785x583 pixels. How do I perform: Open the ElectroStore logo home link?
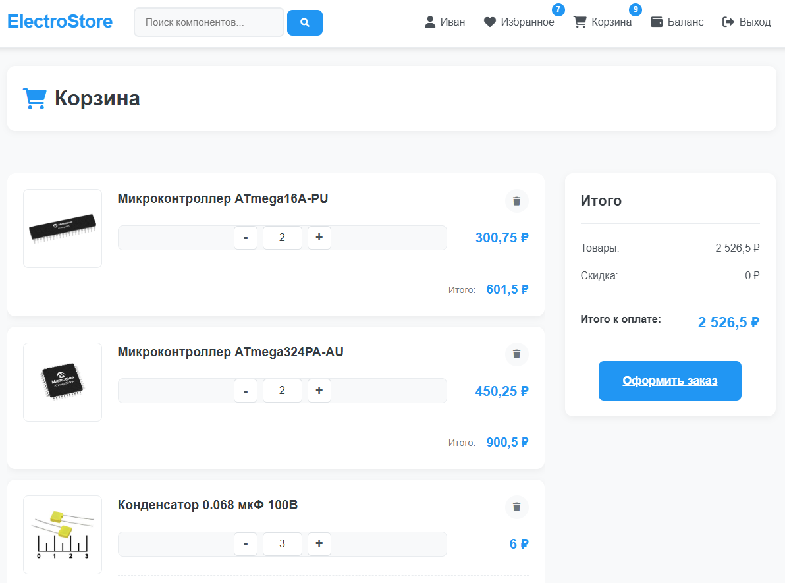tap(59, 22)
